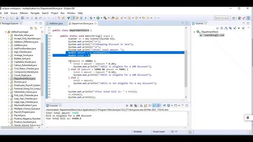253x142 pixels.
Task: Click the Clear Console icon
Action: pyautogui.click(x=141, y=106)
